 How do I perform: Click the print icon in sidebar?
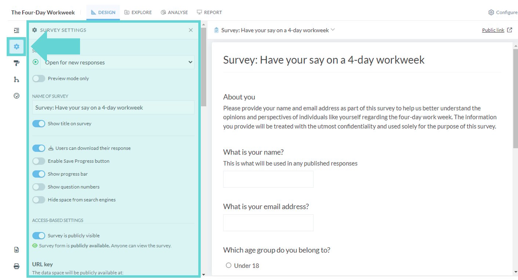point(17,266)
